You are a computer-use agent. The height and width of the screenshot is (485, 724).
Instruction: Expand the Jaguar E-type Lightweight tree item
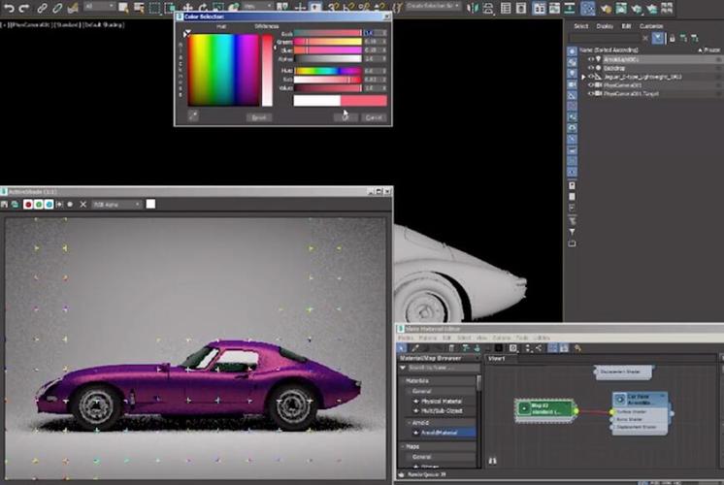(x=583, y=77)
